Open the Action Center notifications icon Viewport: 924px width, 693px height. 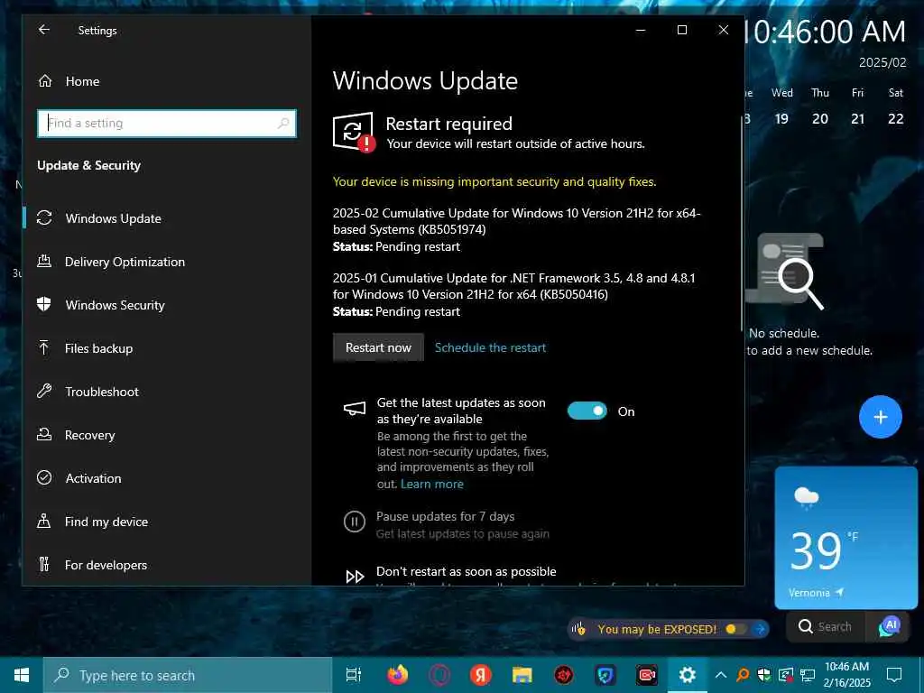point(894,675)
